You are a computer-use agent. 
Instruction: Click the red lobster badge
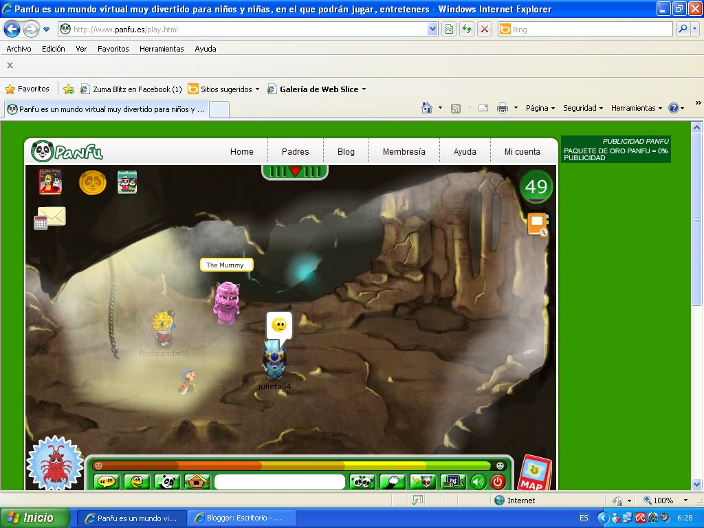pos(55,463)
